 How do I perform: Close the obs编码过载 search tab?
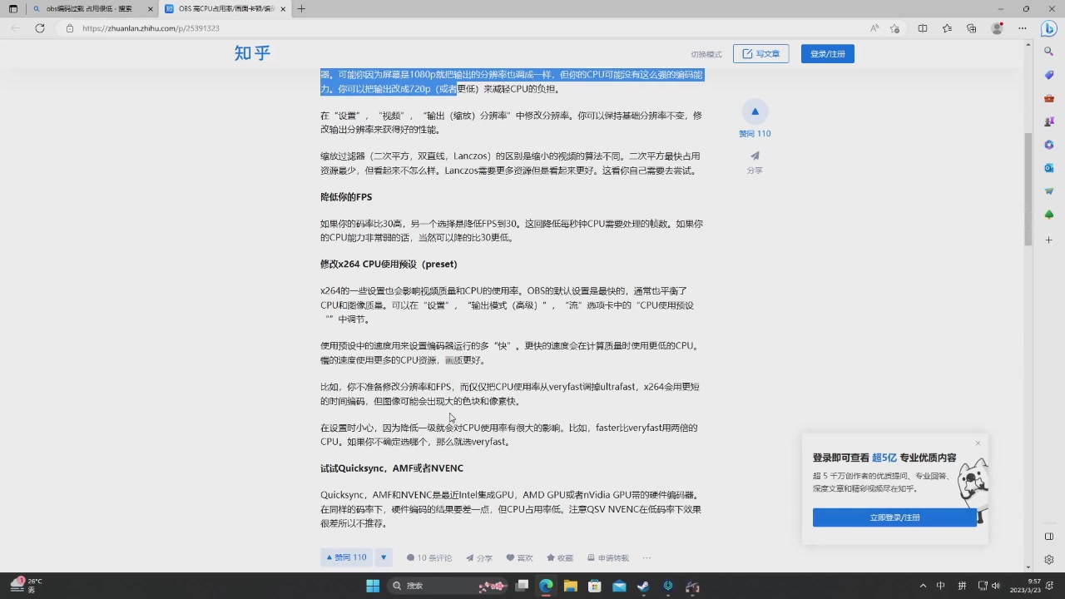coord(151,9)
